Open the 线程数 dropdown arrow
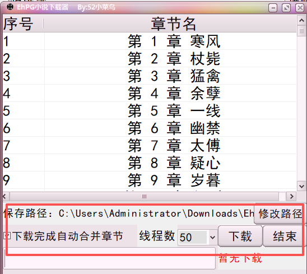The height and width of the screenshot is (274, 307). pos(213,238)
